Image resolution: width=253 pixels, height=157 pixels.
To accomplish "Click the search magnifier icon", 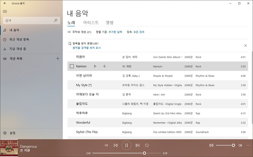I will [x=56, y=21].
